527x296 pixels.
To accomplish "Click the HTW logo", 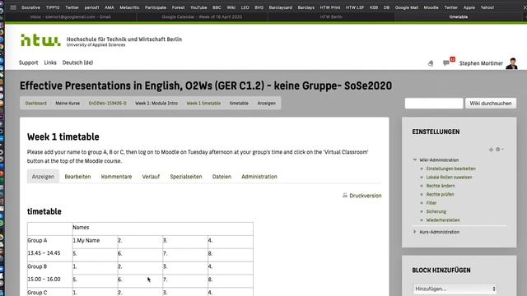I will [x=40, y=40].
